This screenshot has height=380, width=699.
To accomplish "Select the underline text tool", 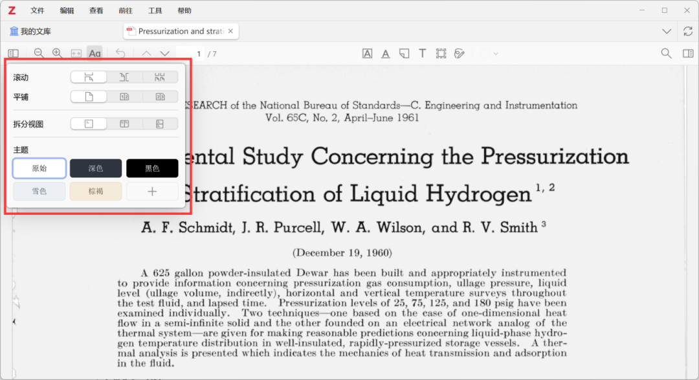I will click(x=386, y=54).
